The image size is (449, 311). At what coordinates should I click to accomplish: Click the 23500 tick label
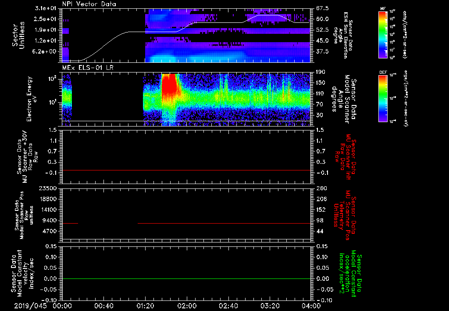point(49,188)
